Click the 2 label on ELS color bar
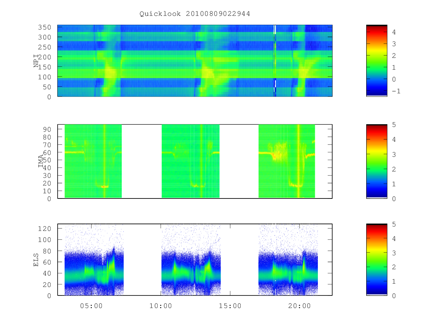Screen dimensions: 443x332 (x=394, y=267)
